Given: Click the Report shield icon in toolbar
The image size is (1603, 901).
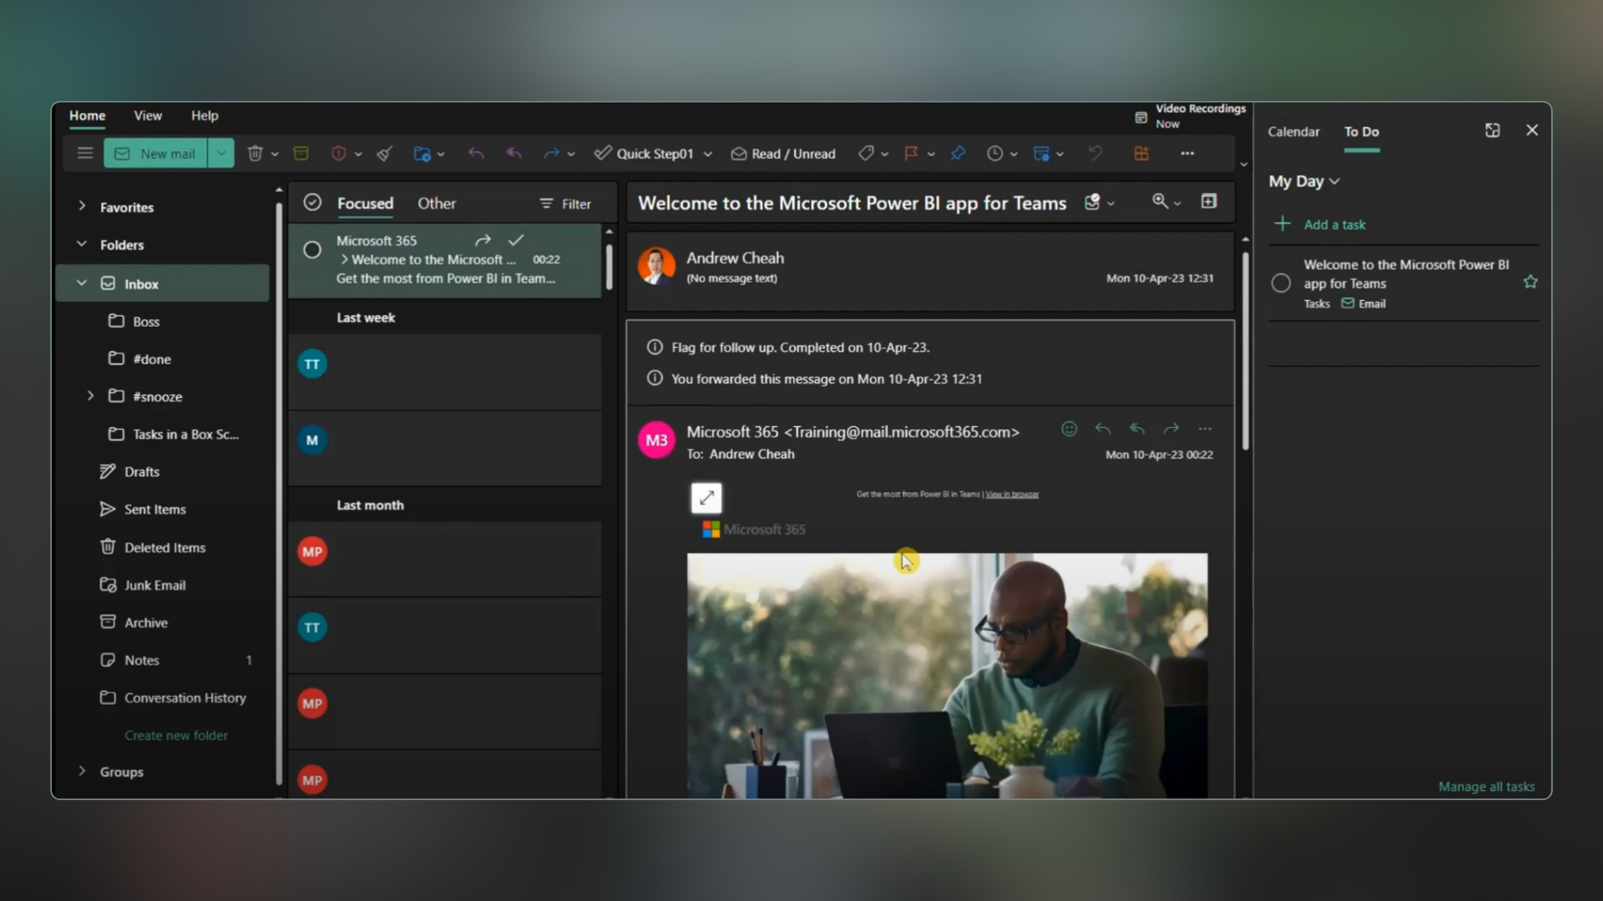Looking at the screenshot, I should tap(338, 154).
